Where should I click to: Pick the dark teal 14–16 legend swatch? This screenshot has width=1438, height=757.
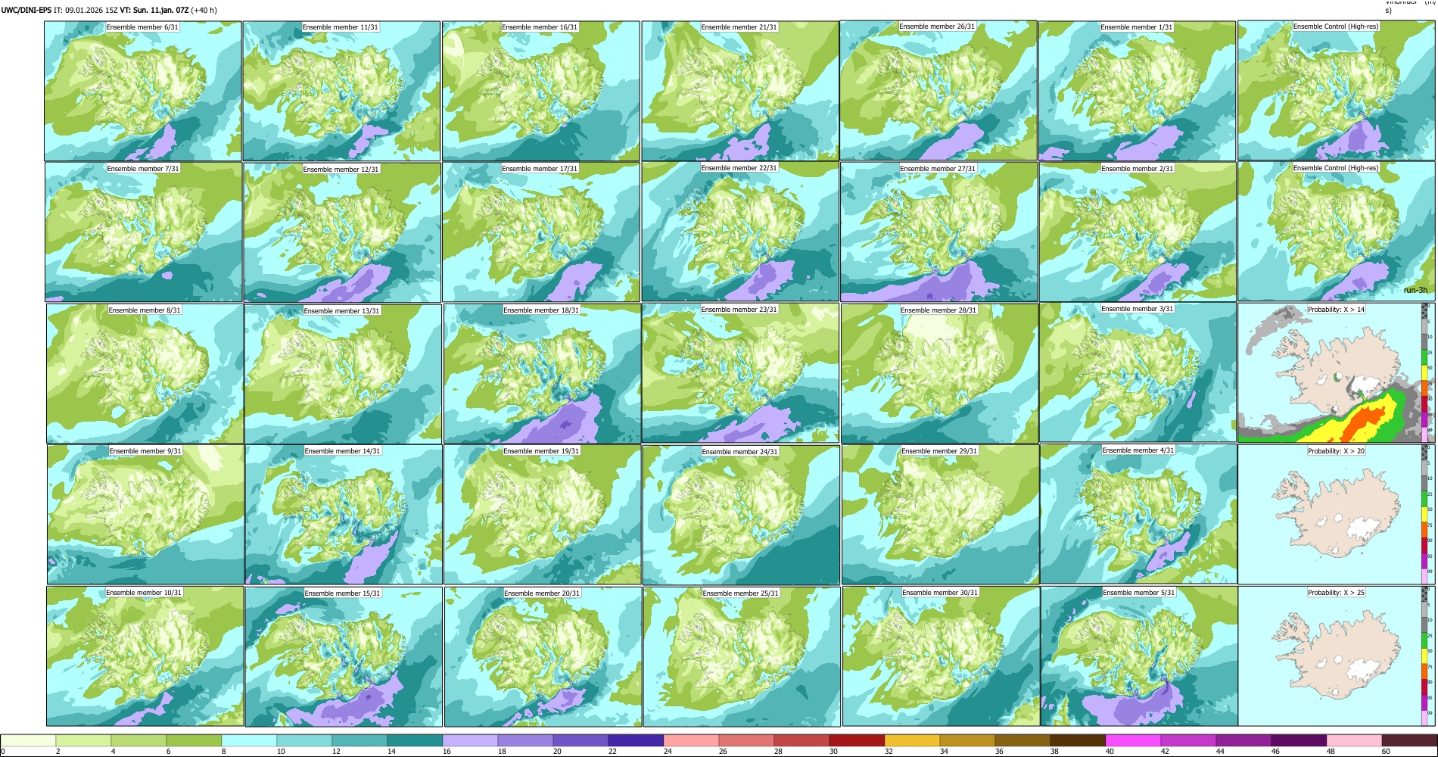pyautogui.click(x=415, y=740)
